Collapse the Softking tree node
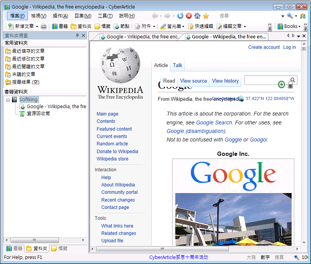 click(8, 100)
